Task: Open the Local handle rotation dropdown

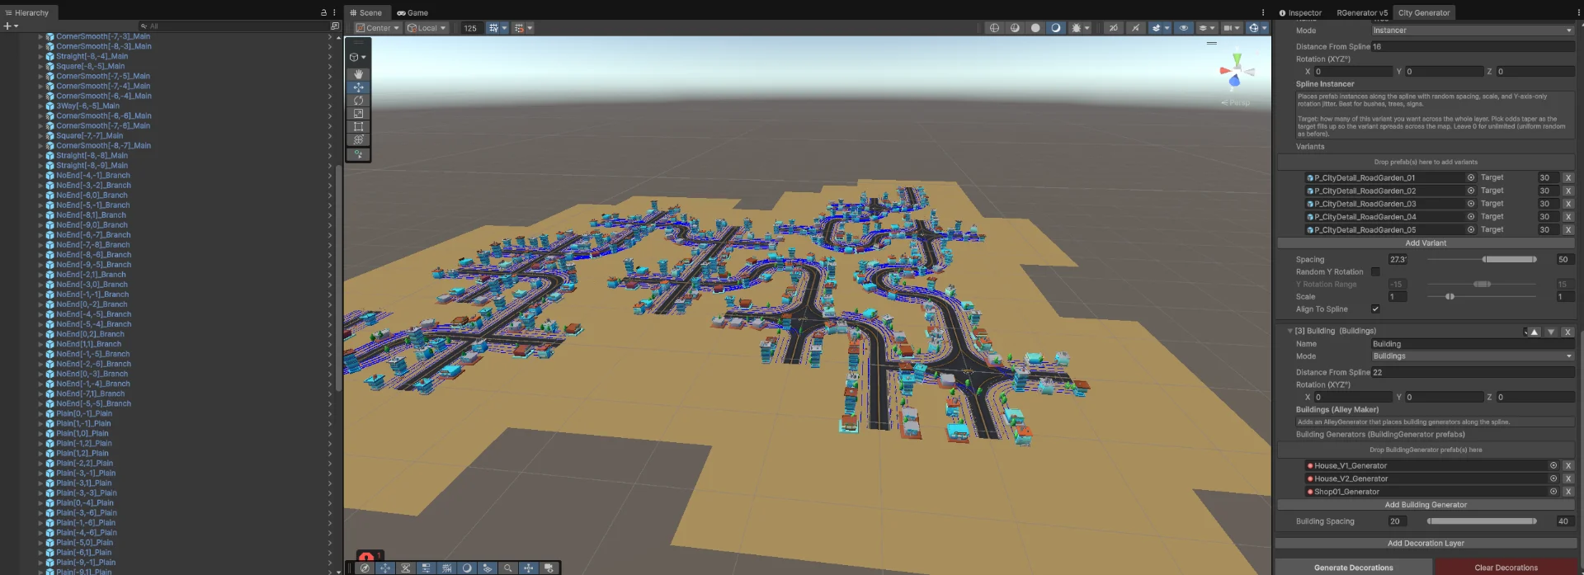Action: (427, 28)
